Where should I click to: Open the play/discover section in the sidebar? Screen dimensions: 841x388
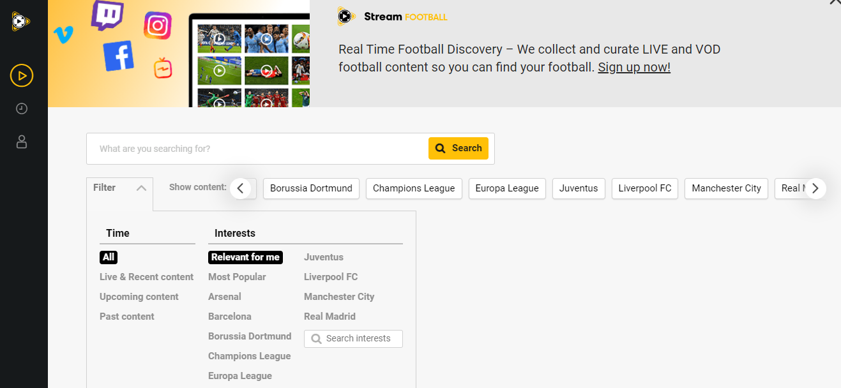tap(22, 76)
